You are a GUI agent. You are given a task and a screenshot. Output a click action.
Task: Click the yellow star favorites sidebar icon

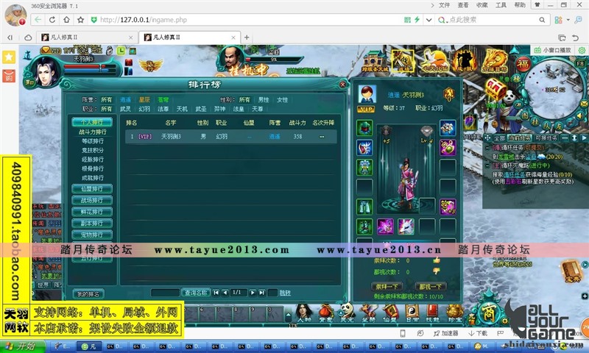(9, 57)
